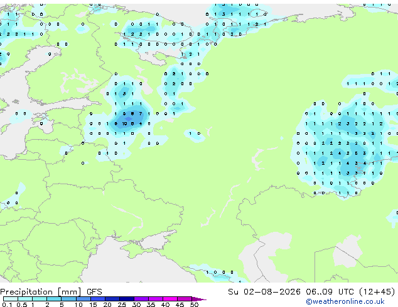
Task: Click the '10' precipitation value on map
Action: pos(124,124)
